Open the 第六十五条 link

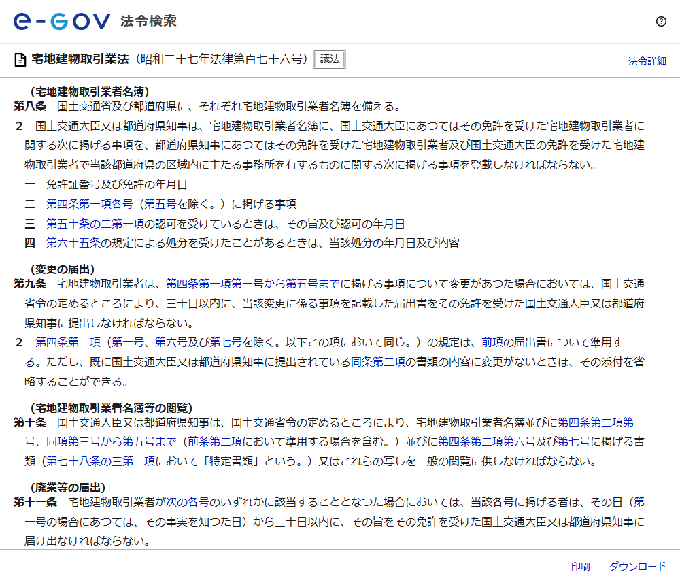click(73, 243)
